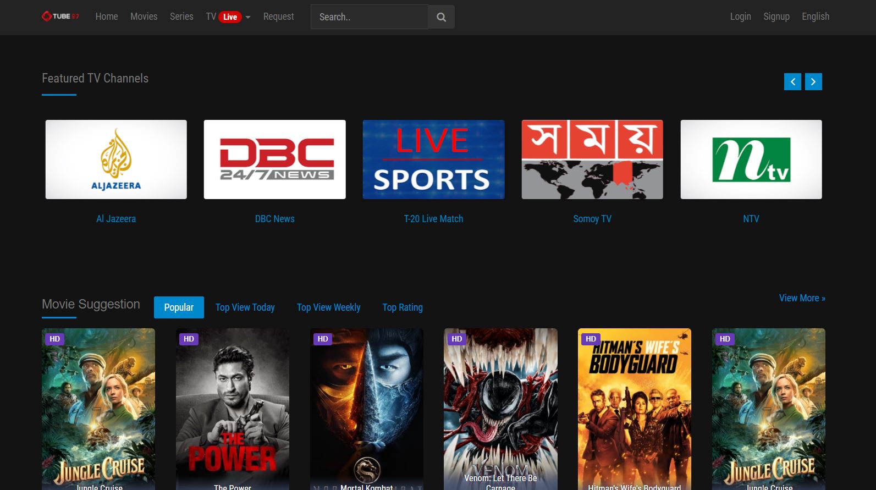Open the Al Jazeera text link

pyautogui.click(x=116, y=219)
